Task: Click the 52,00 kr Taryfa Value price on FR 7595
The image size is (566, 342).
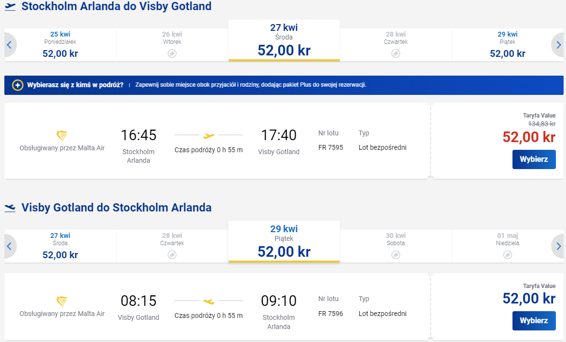Action: coord(529,137)
